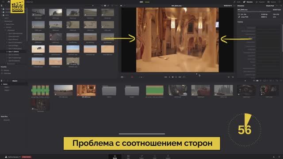Click the Metadata panel vertical scrollbar

pyautogui.click(x=282, y=38)
